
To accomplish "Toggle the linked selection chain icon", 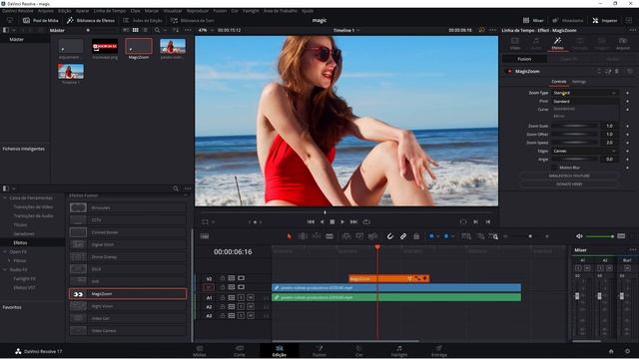I will [x=403, y=236].
